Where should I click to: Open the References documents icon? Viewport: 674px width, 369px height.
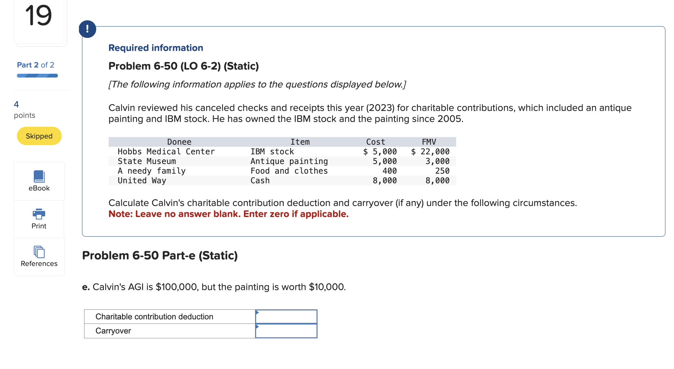[39, 252]
